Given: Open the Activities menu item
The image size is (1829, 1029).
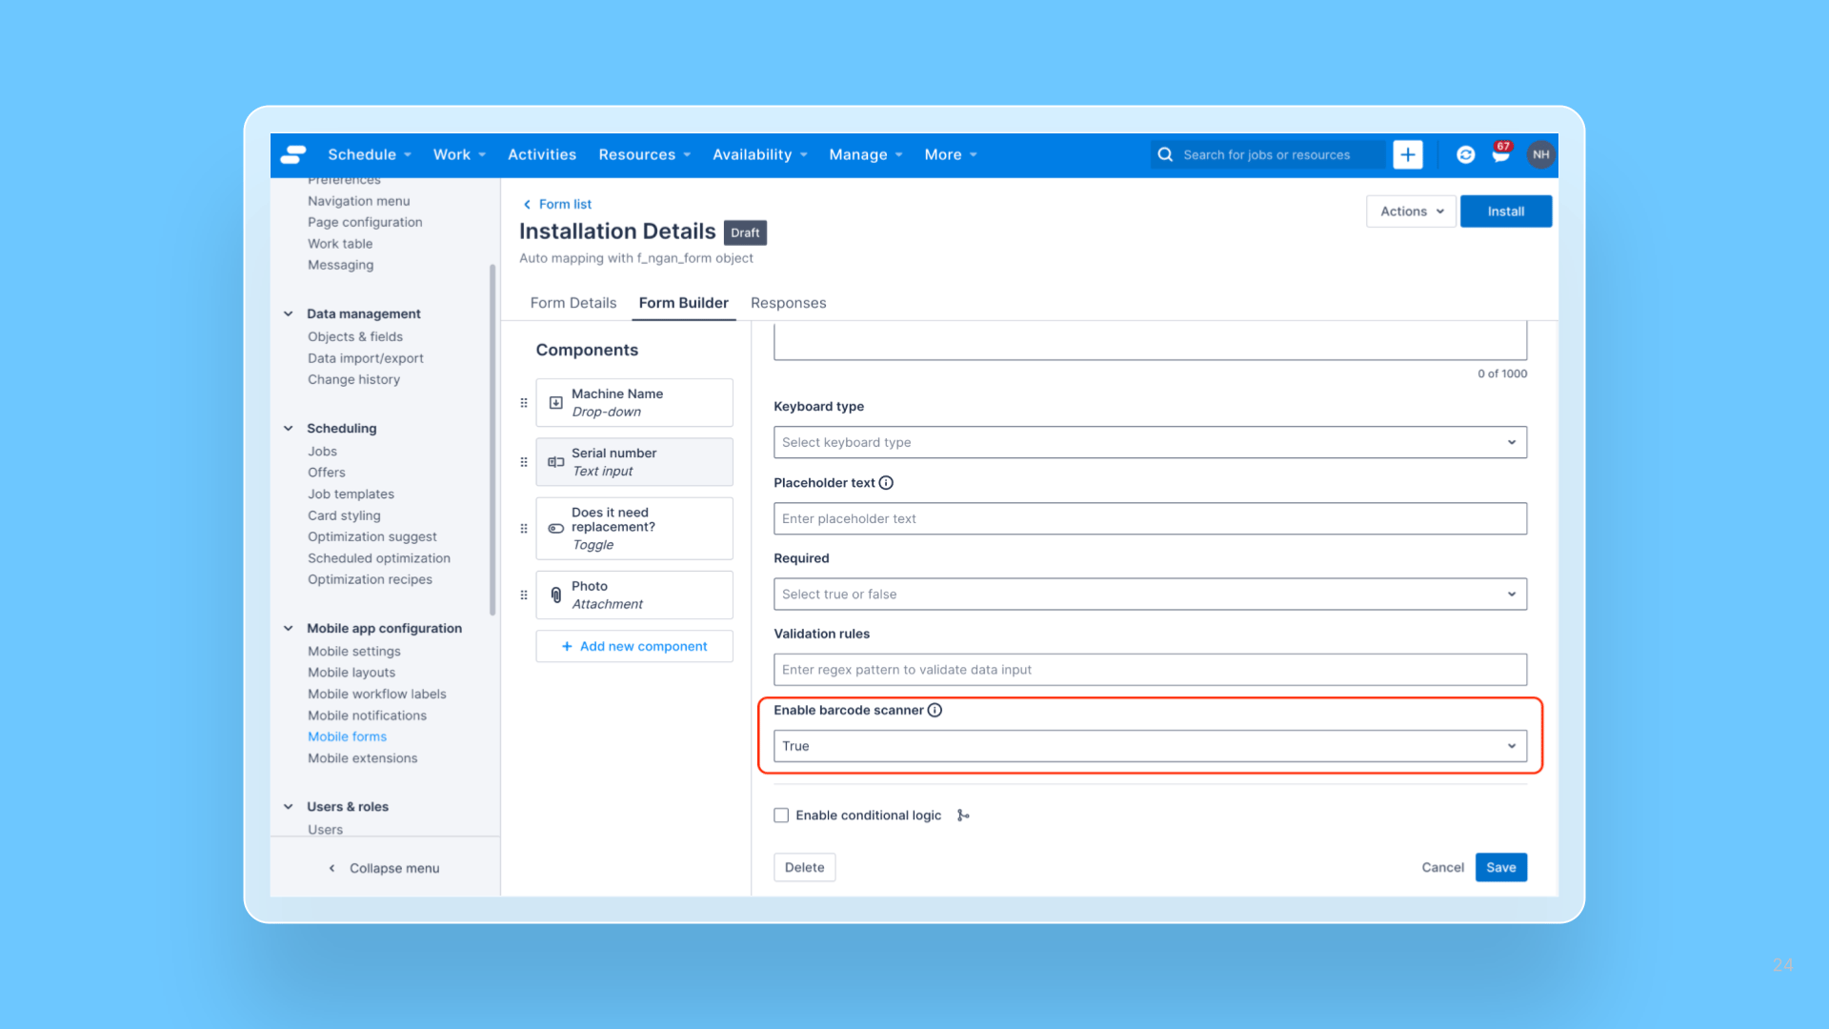Looking at the screenshot, I should click(x=542, y=154).
